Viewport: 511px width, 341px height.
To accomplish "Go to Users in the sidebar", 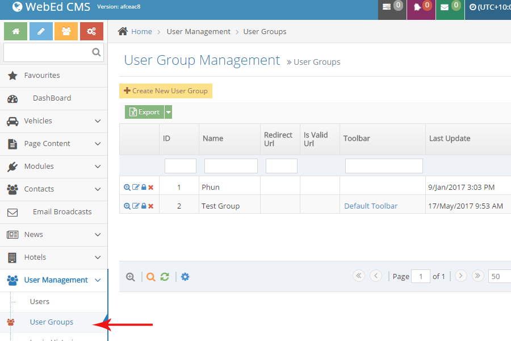I will [x=39, y=301].
